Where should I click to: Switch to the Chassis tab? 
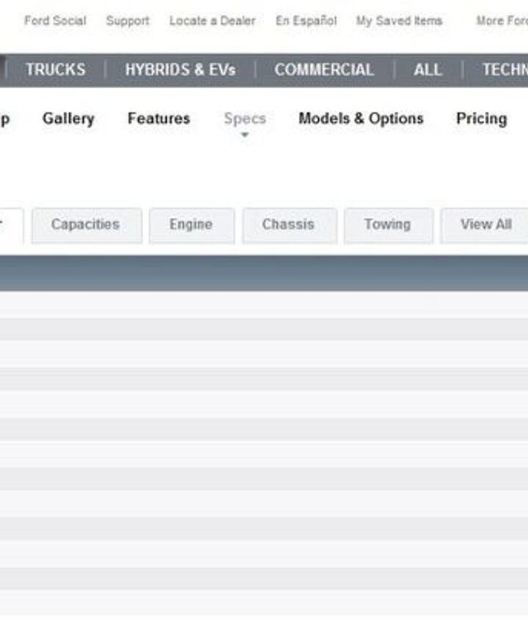288,225
